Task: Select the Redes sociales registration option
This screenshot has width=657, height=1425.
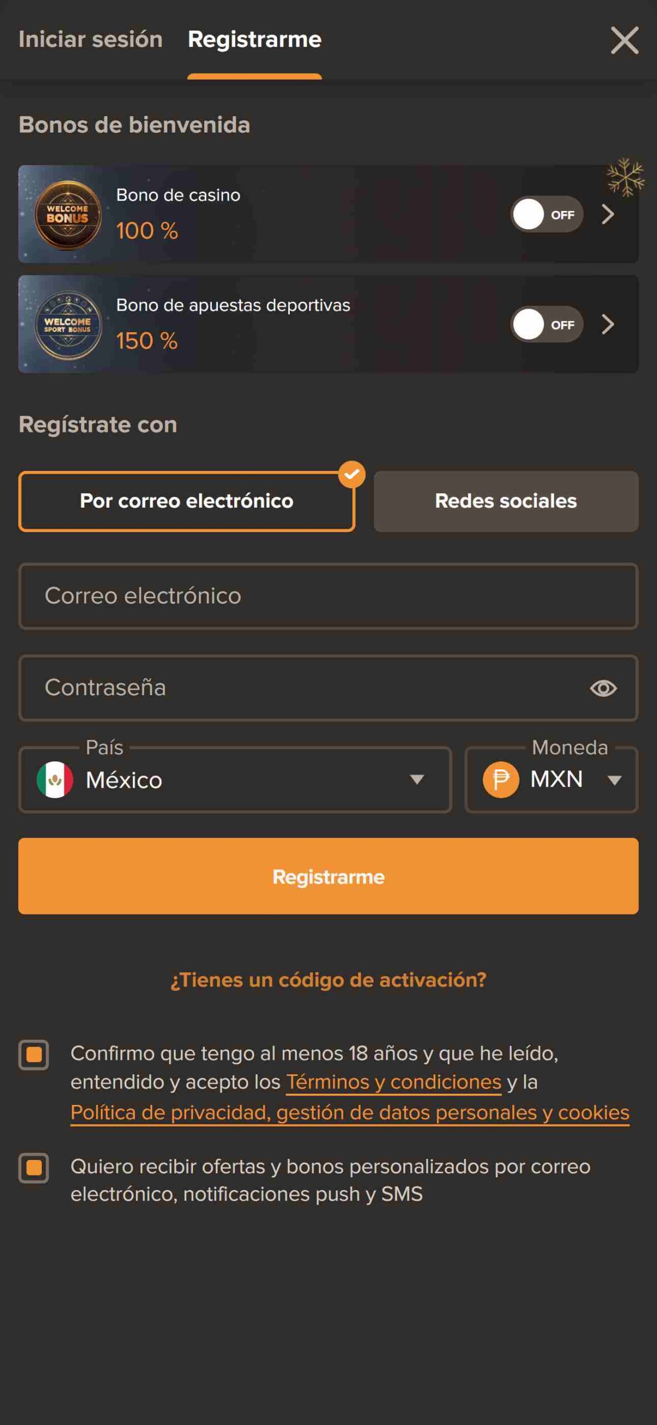Action: pos(506,501)
